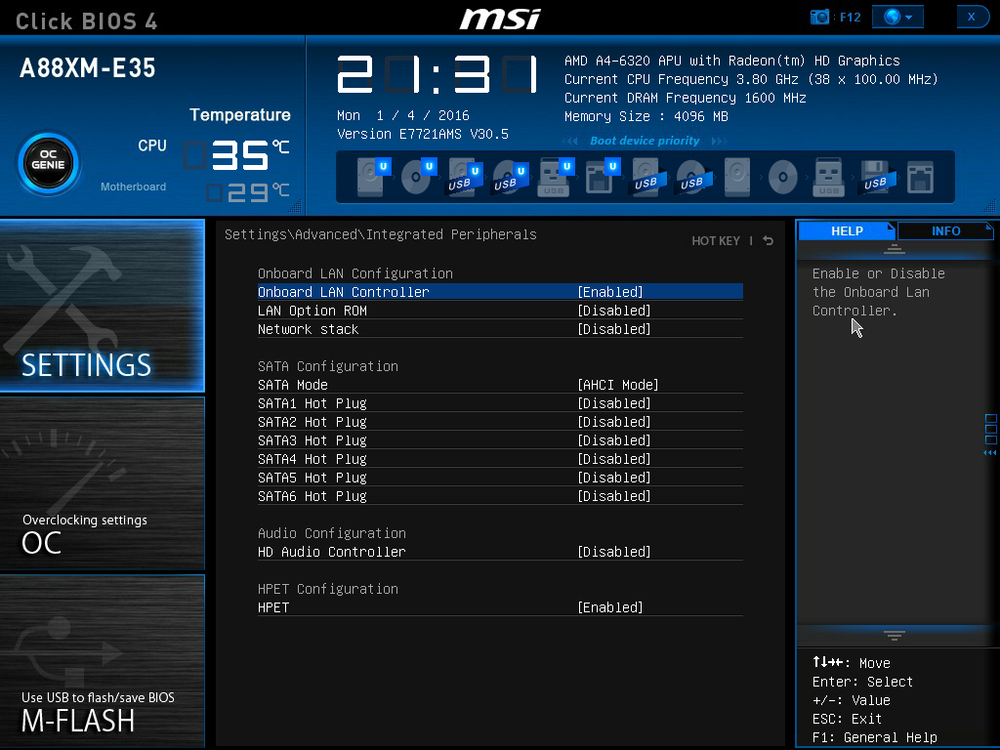1000x750 pixels.
Task: Open the SATA Mode [AHCI Mode] options
Action: pos(618,385)
